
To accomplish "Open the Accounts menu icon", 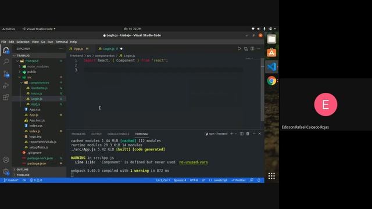I will tap(6, 160).
